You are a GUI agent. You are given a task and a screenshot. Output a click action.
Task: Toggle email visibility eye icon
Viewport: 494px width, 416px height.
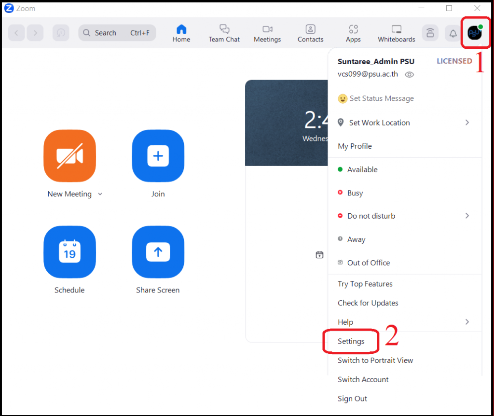pos(410,74)
